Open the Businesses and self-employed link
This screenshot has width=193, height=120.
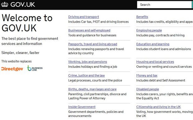coord(89,30)
